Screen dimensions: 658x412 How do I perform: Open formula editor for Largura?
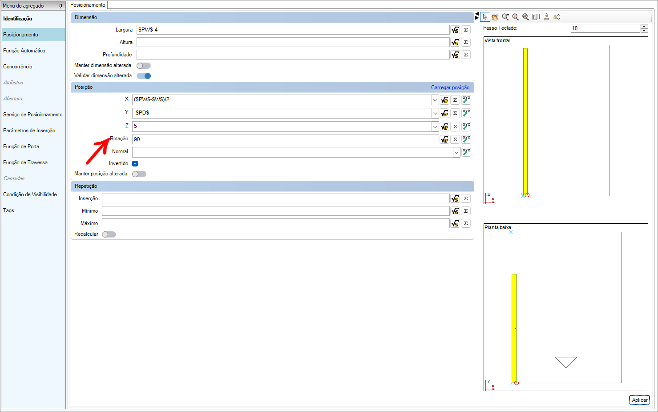click(x=455, y=30)
